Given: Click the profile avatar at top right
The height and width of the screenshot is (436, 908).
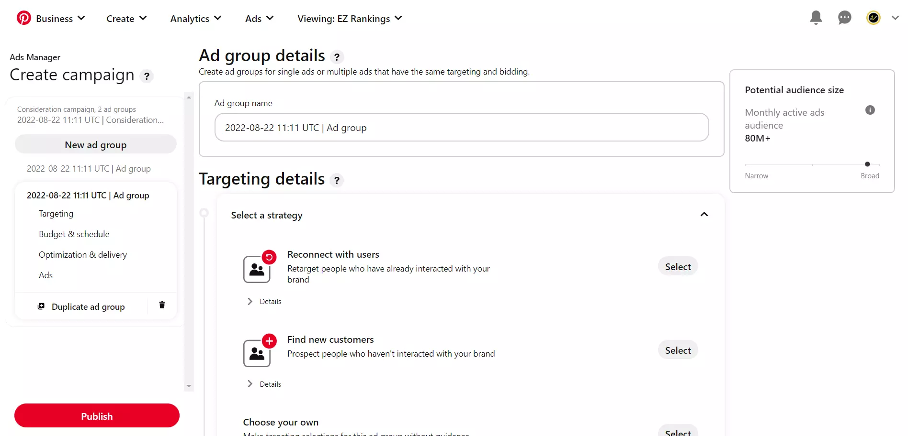Looking at the screenshot, I should [x=874, y=18].
